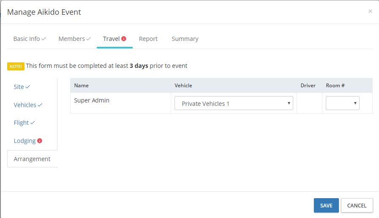This screenshot has height=218, width=379.
Task: Click the CANCEL button
Action: tap(357, 205)
